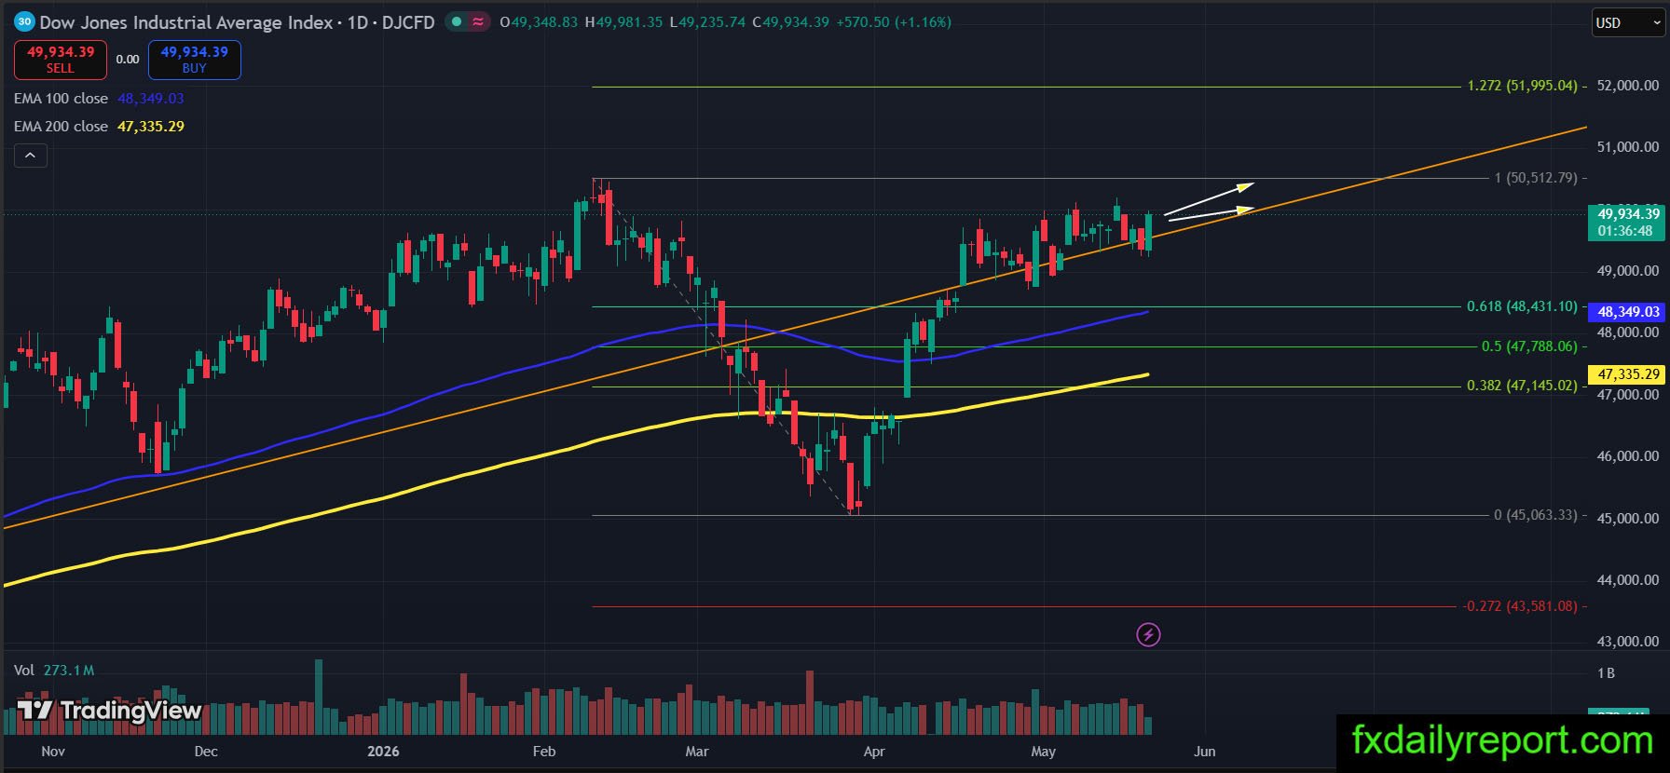
Task: Click the Dec label on the time axis
Action: coord(206,752)
